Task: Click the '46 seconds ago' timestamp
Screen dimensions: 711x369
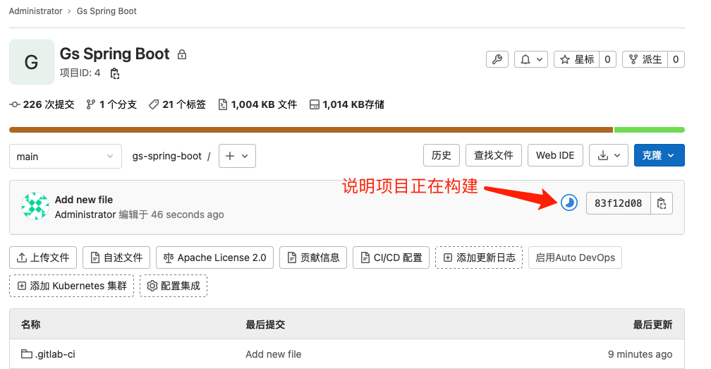Action: click(188, 214)
